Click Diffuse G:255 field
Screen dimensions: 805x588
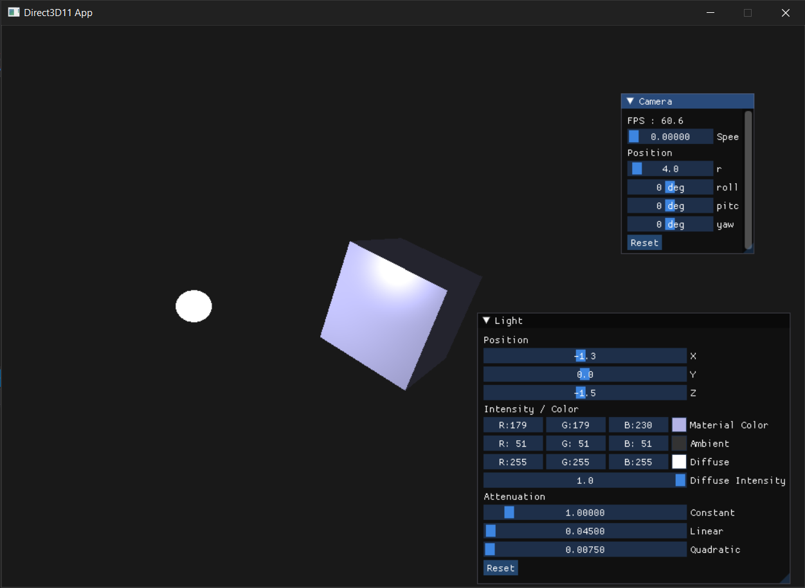click(x=575, y=462)
